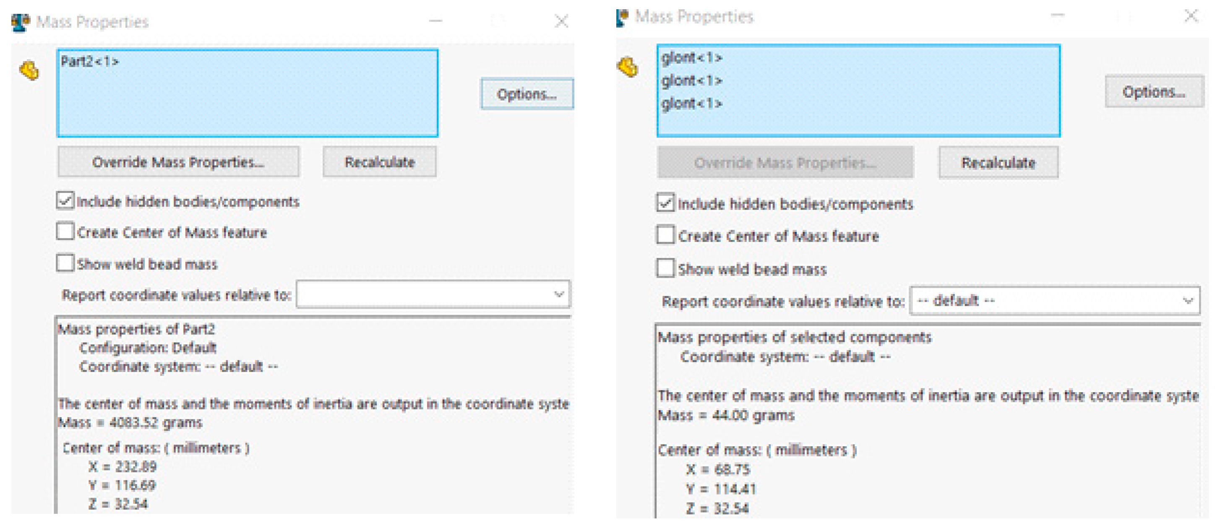The height and width of the screenshot is (531, 1220).
Task: Select Part2<1> in the selection list
Action: point(90,62)
